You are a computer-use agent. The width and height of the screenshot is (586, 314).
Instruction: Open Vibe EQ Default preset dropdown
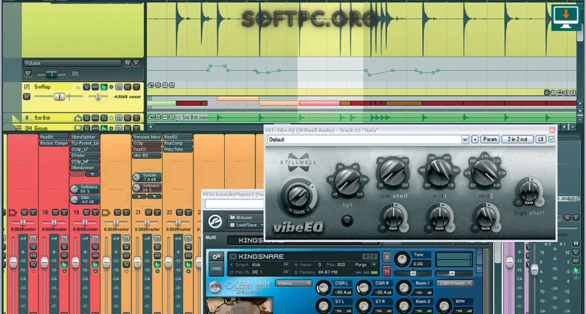[465, 139]
